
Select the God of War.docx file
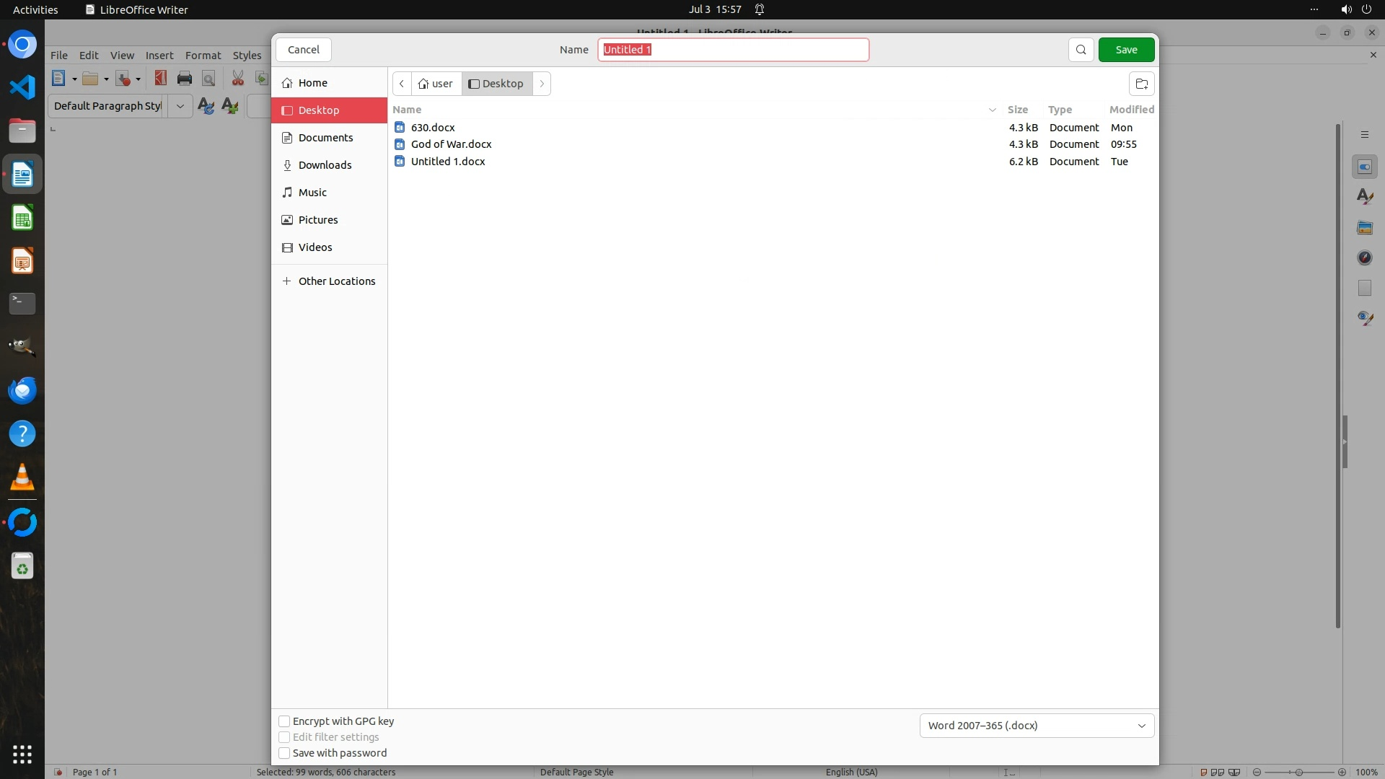click(451, 144)
